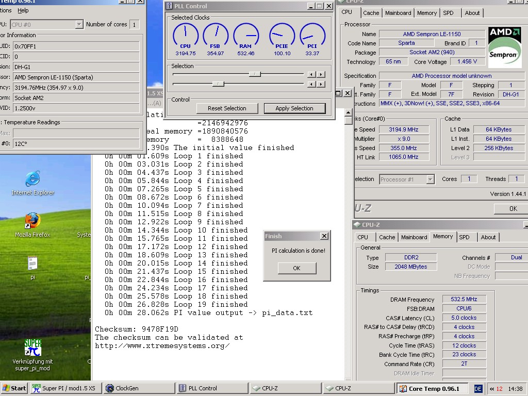Switch to SPD tab in upper CPU-Z

[x=448, y=13]
